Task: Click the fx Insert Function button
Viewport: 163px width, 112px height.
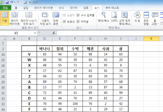Action: pyautogui.click(x=54, y=33)
